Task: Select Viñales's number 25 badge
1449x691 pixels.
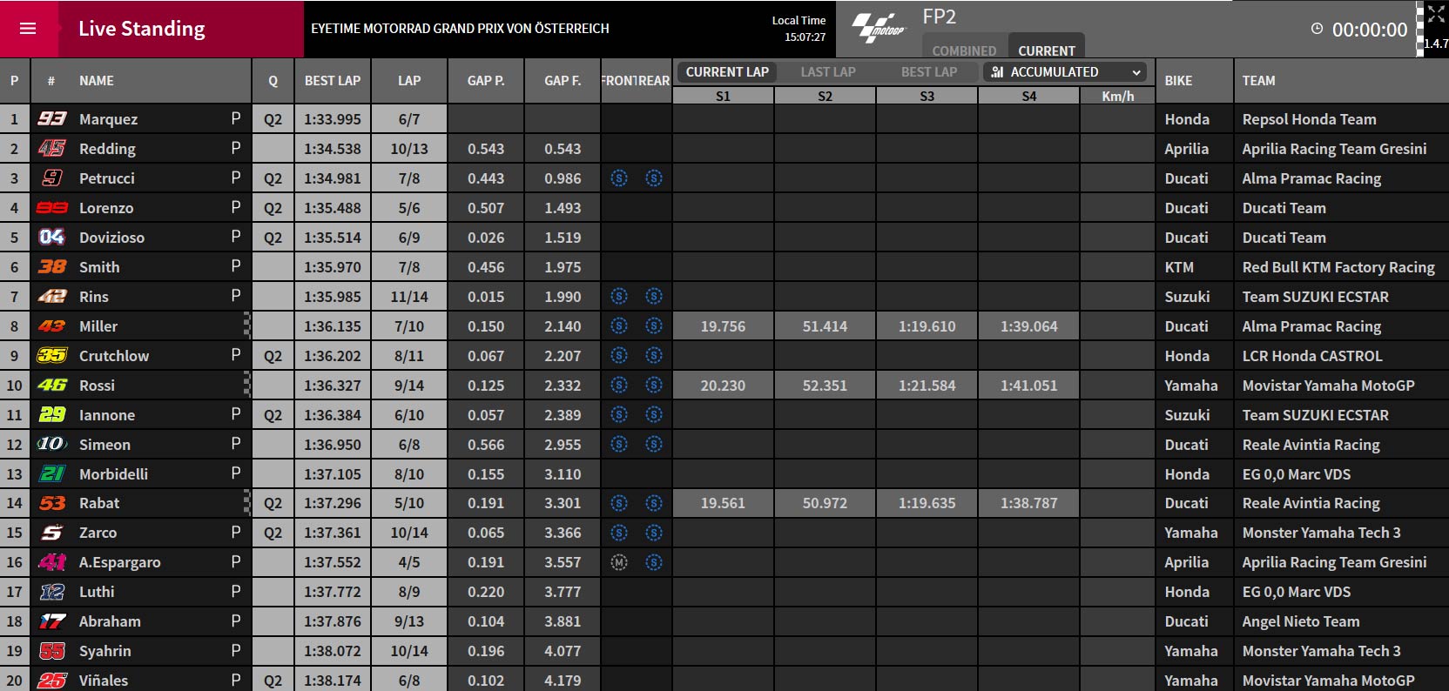Action: point(52,681)
